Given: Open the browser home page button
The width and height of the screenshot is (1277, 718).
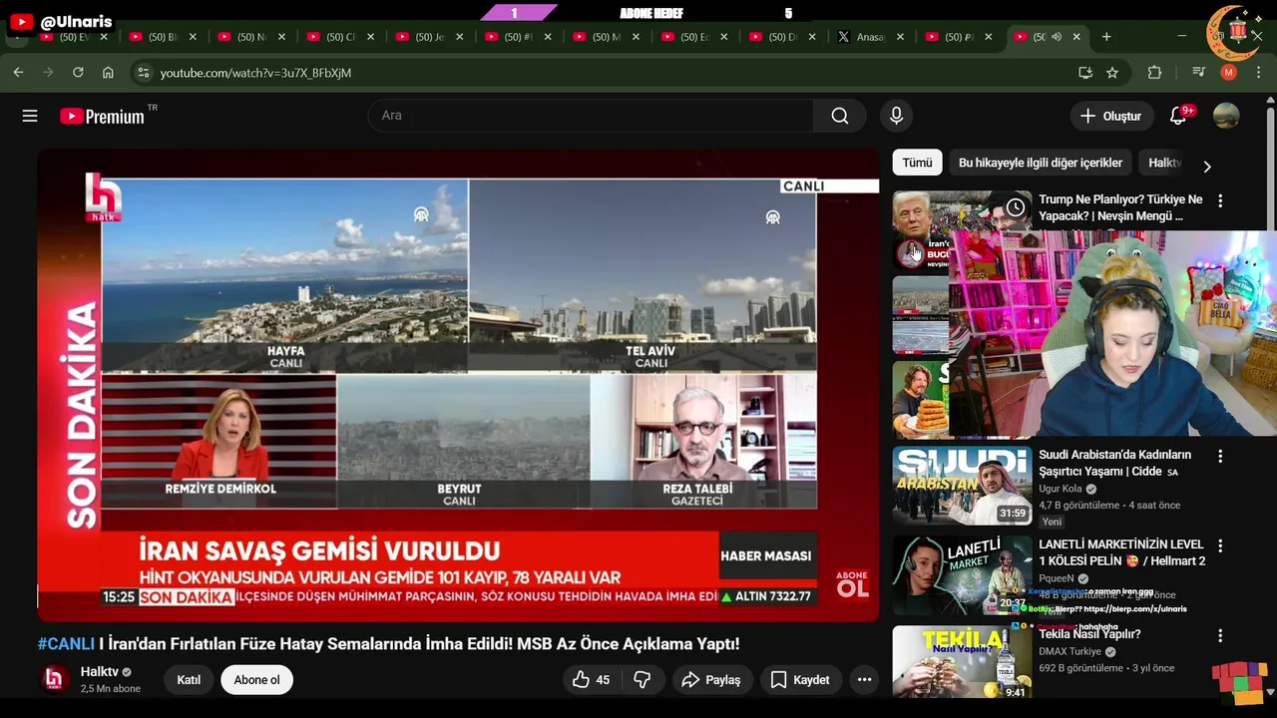Looking at the screenshot, I should point(108,73).
